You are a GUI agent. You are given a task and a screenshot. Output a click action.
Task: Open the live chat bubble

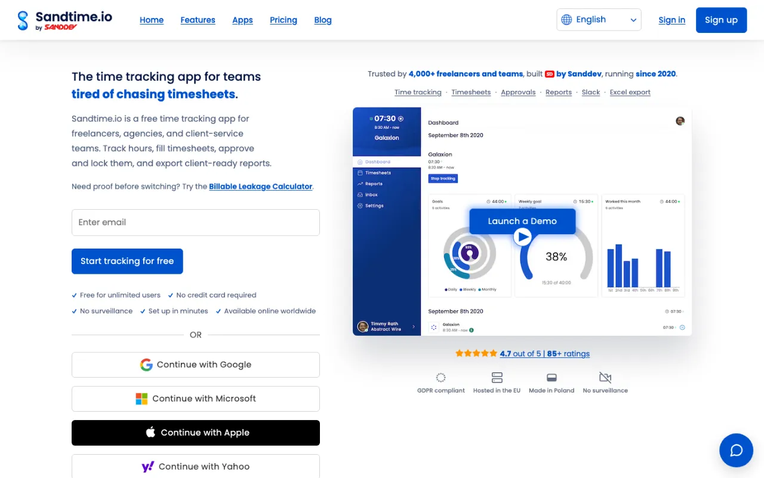736,450
